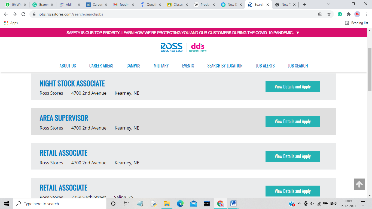This screenshot has width=372, height=209.
Task: Click the Windows taskbar search box
Action: (x=60, y=204)
